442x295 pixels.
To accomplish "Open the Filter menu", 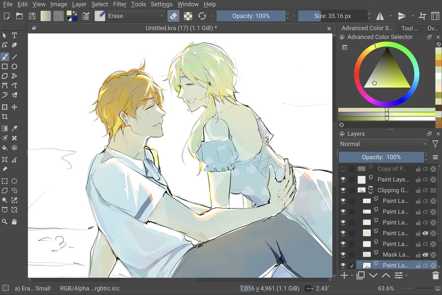I will coord(120,4).
